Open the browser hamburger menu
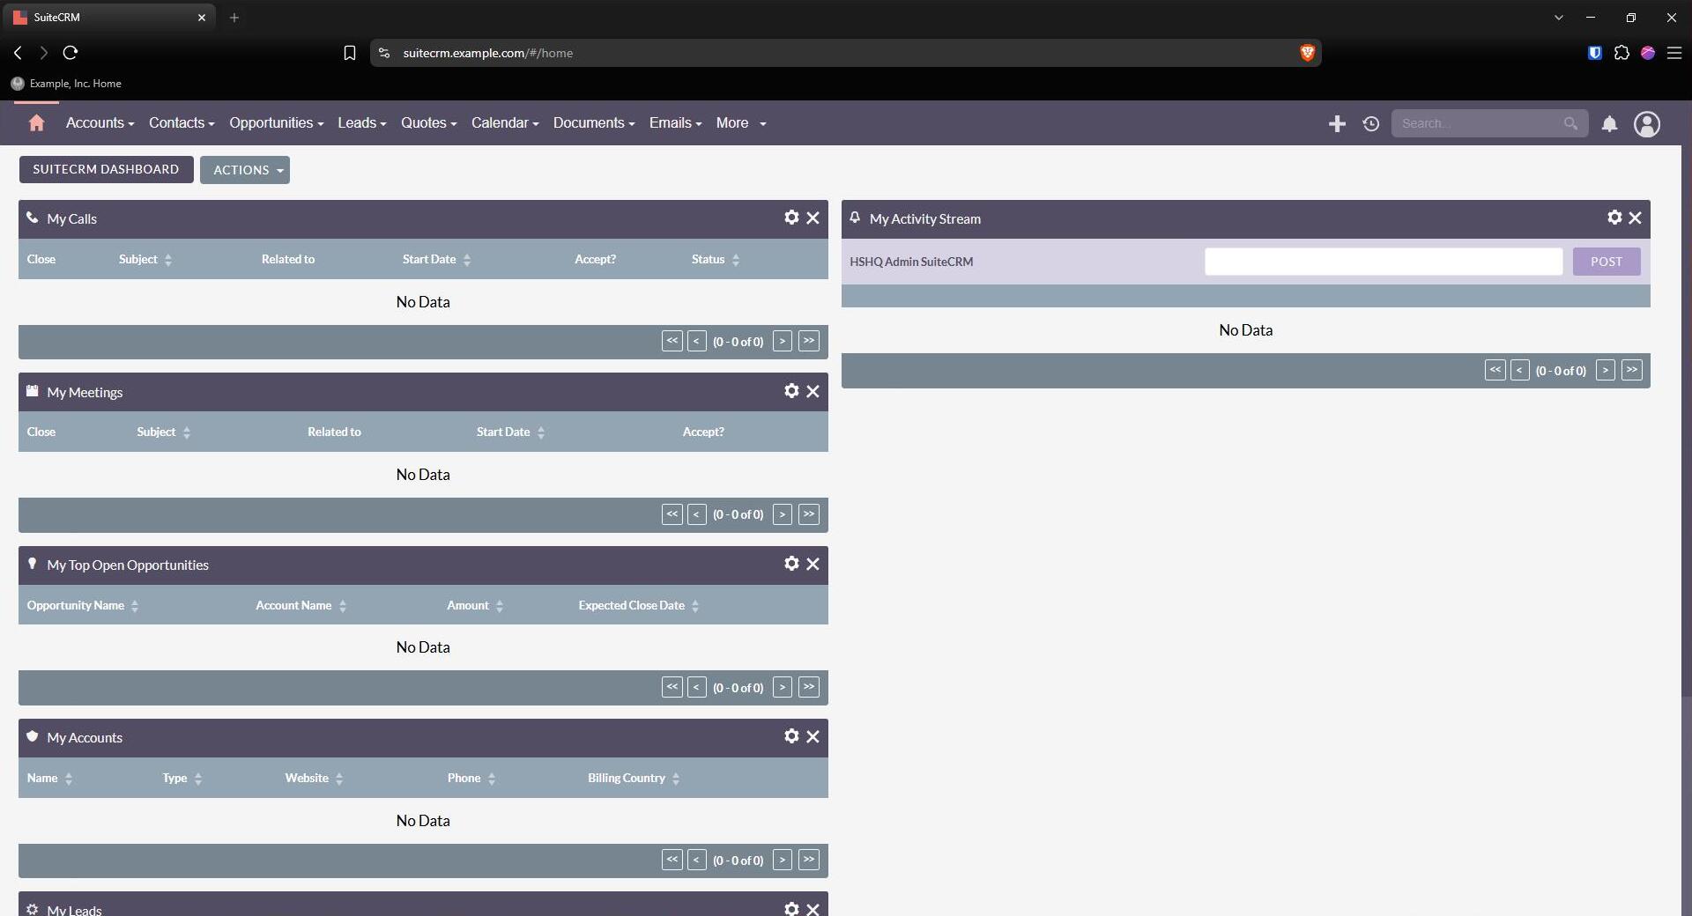 click(x=1674, y=53)
